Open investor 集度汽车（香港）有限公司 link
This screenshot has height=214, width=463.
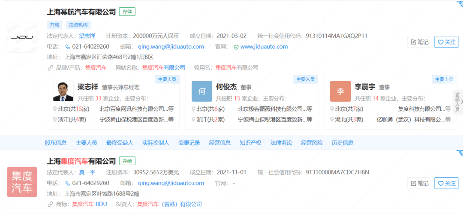169,204
